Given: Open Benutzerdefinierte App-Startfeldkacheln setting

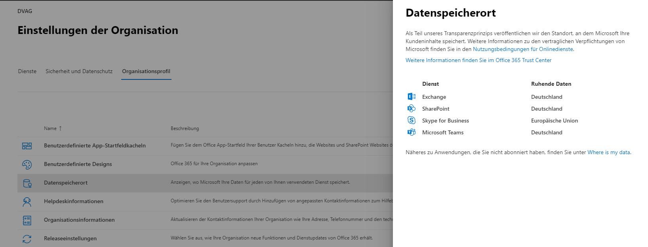Looking at the screenshot, I should pos(95,146).
